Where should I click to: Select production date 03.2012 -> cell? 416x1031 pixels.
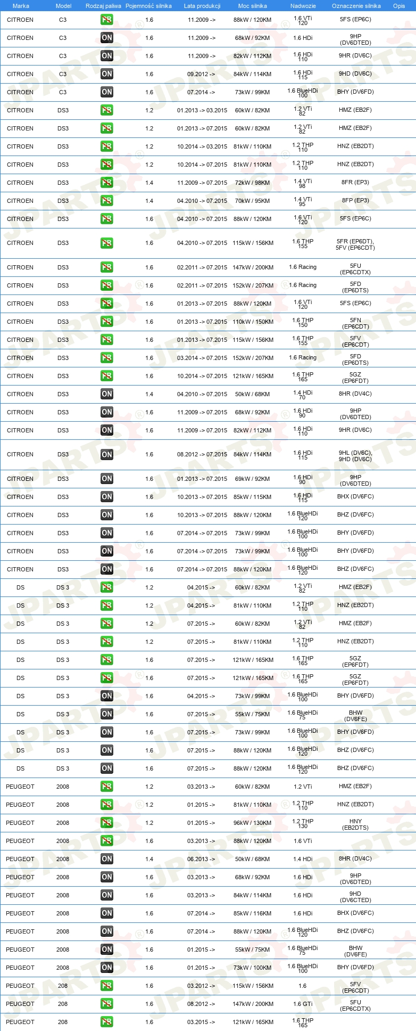pos(201,986)
